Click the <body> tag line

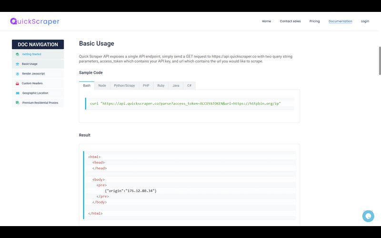click(x=99, y=180)
